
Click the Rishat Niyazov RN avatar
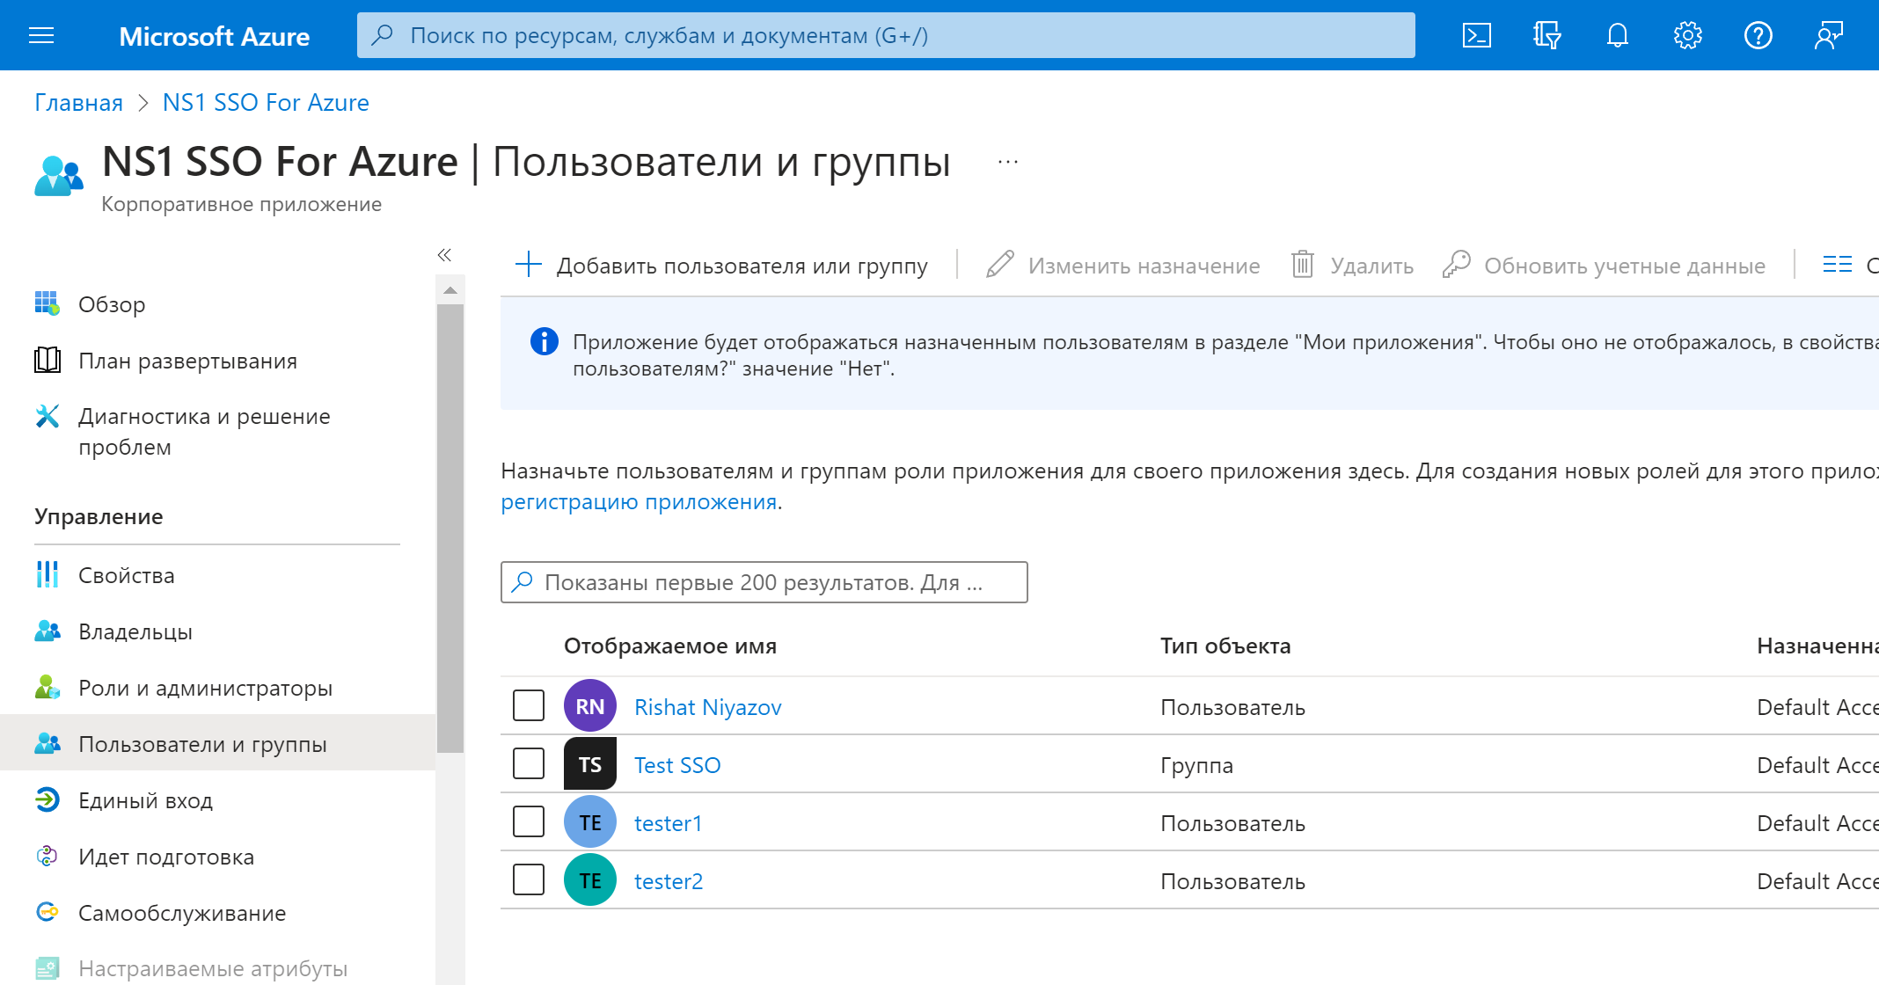tap(589, 706)
